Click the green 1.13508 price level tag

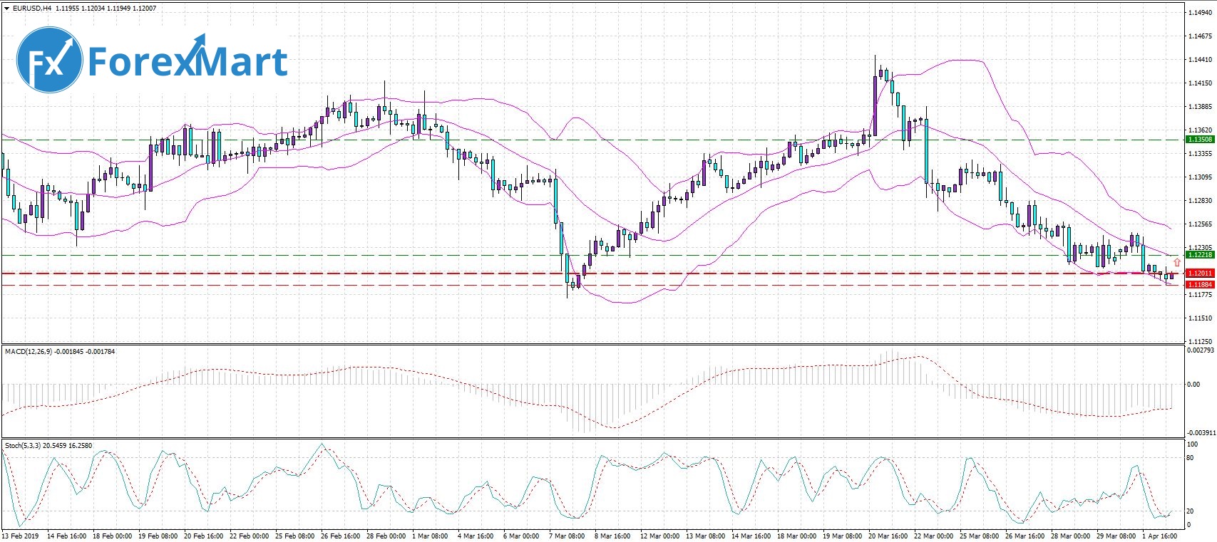(x=1199, y=140)
